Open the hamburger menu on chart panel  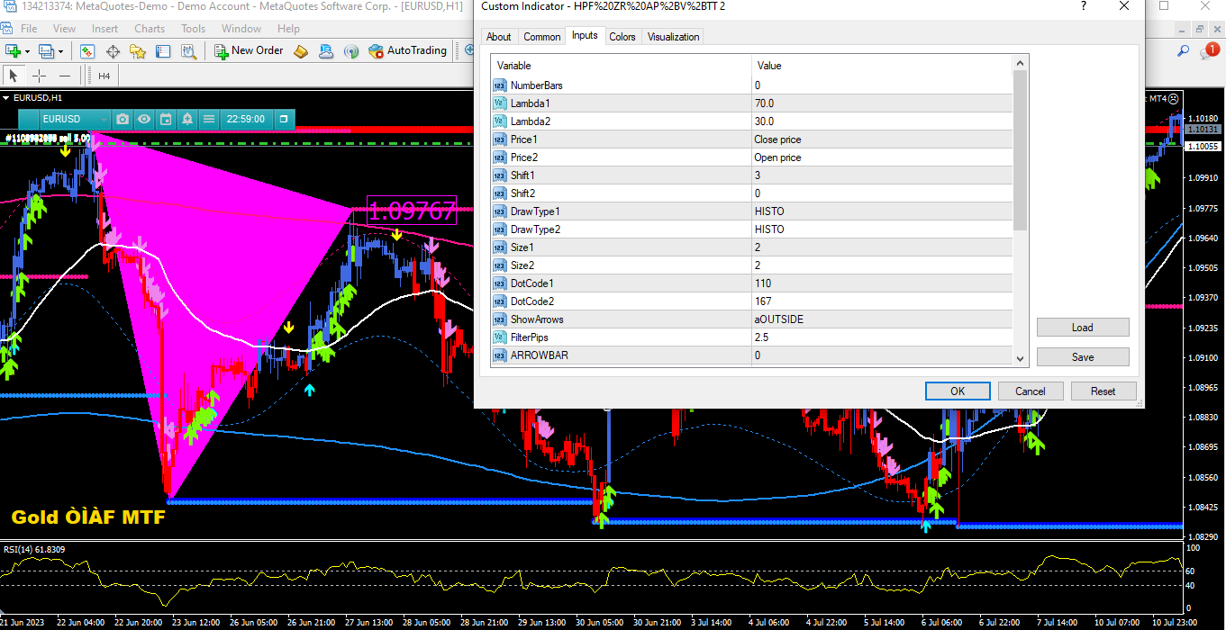[x=209, y=119]
